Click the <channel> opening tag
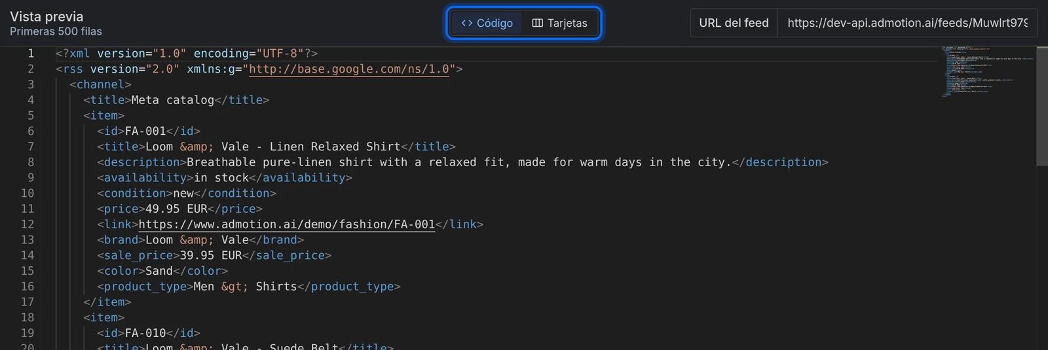This screenshot has height=350, width=1048. point(100,84)
